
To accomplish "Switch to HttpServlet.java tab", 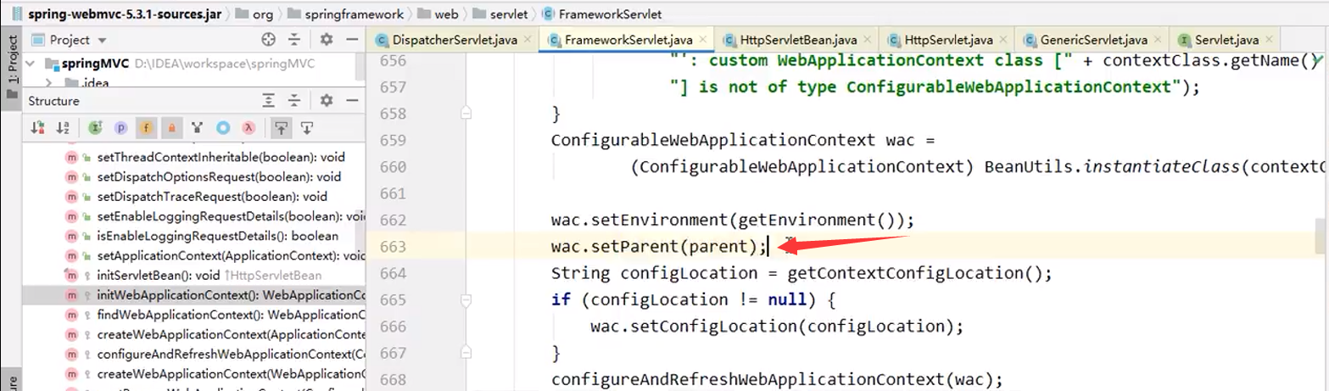I will 946,40.
